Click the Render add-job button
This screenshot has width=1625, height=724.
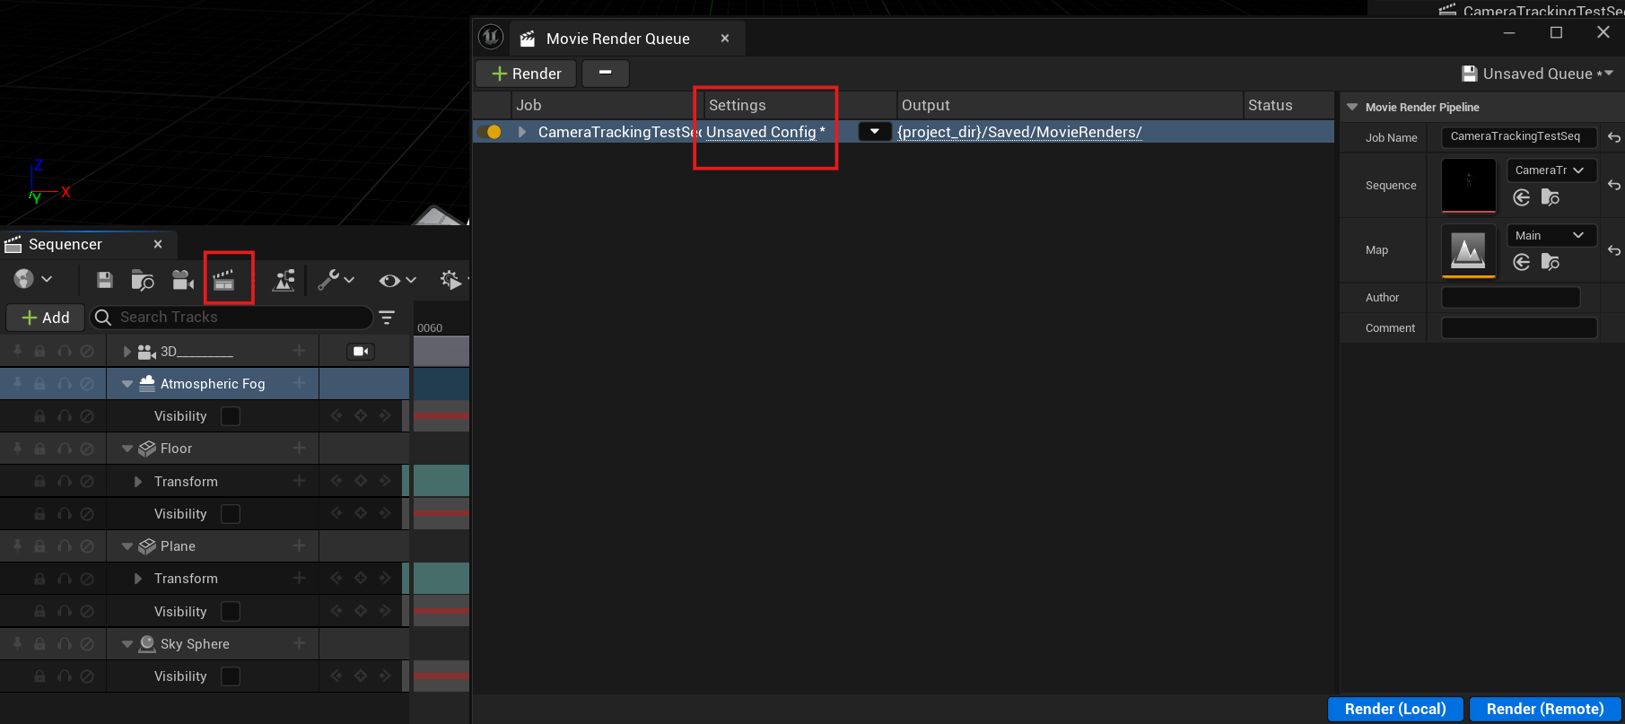(x=526, y=74)
